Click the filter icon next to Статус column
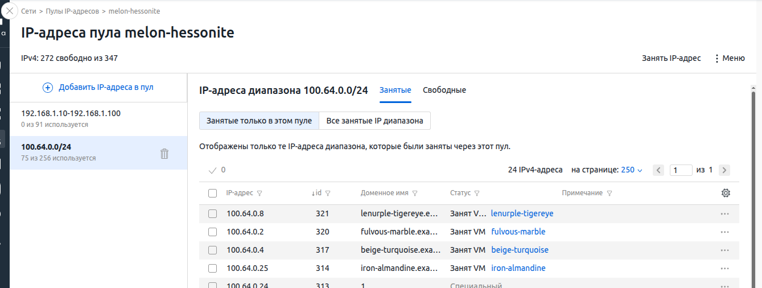 [x=477, y=194]
